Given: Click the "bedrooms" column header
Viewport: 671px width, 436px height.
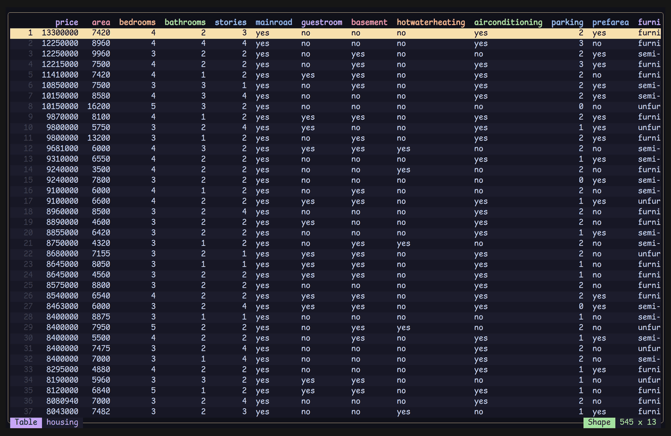Looking at the screenshot, I should pos(137,22).
